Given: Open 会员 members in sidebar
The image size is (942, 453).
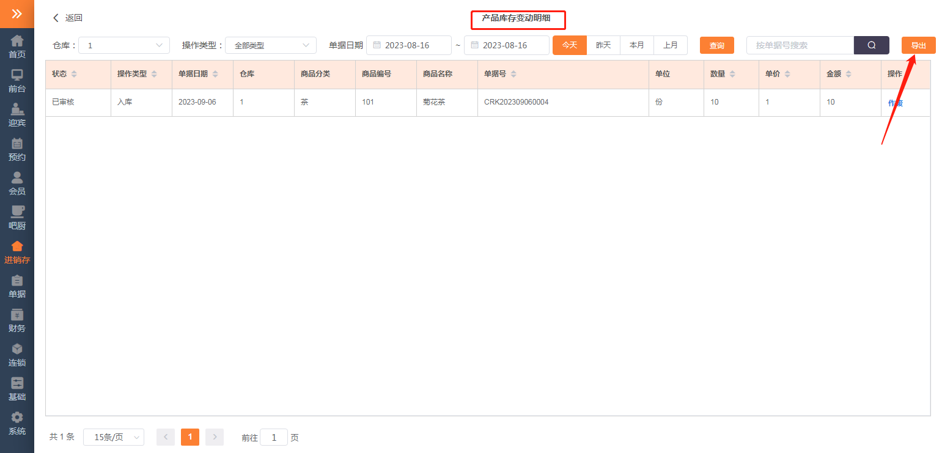Looking at the screenshot, I should [x=17, y=184].
